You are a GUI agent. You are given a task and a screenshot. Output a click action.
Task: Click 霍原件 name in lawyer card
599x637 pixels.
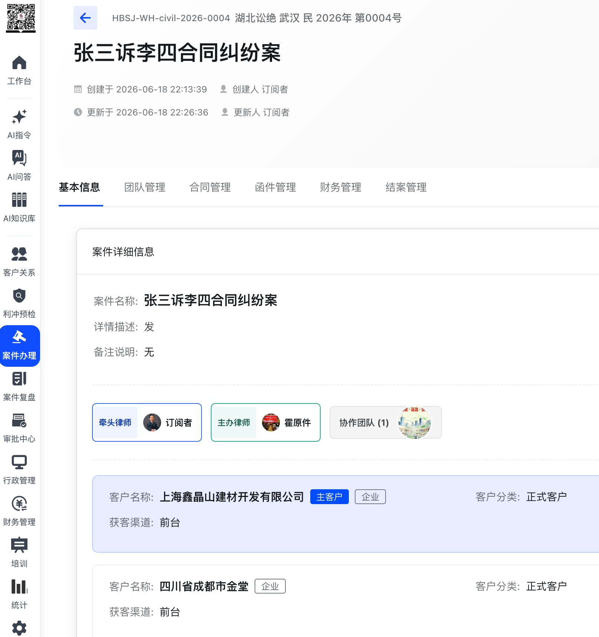pos(298,422)
